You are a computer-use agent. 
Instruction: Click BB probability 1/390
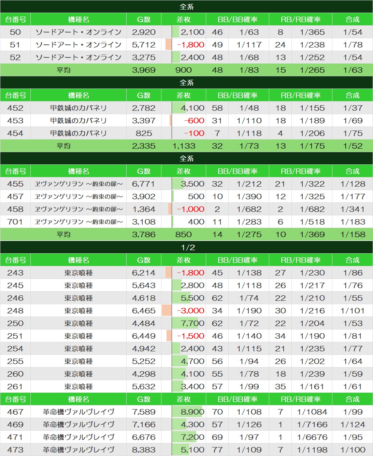pyautogui.click(x=249, y=197)
